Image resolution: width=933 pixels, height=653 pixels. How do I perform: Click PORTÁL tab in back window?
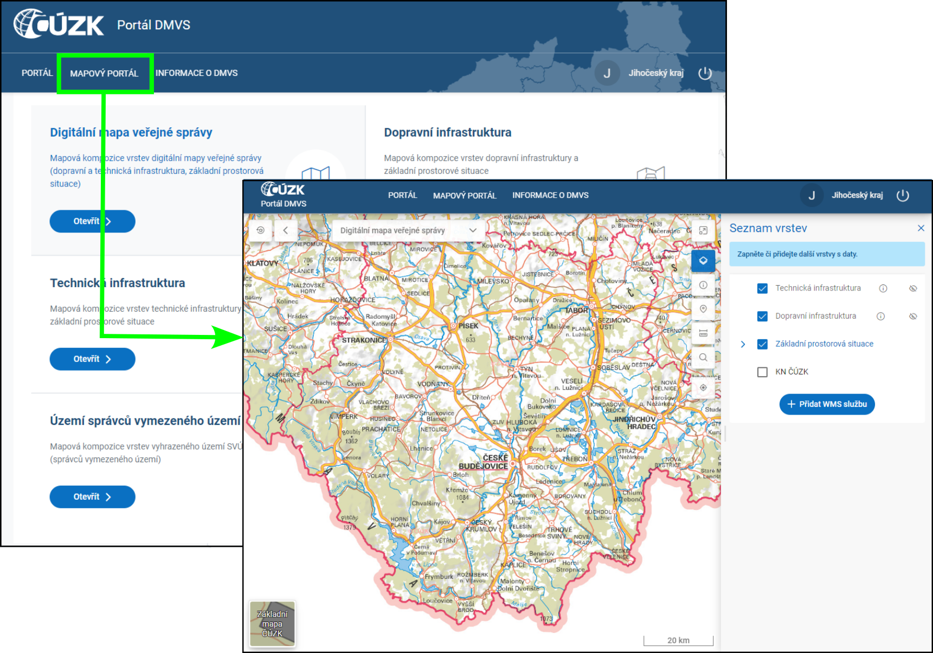pyautogui.click(x=37, y=73)
